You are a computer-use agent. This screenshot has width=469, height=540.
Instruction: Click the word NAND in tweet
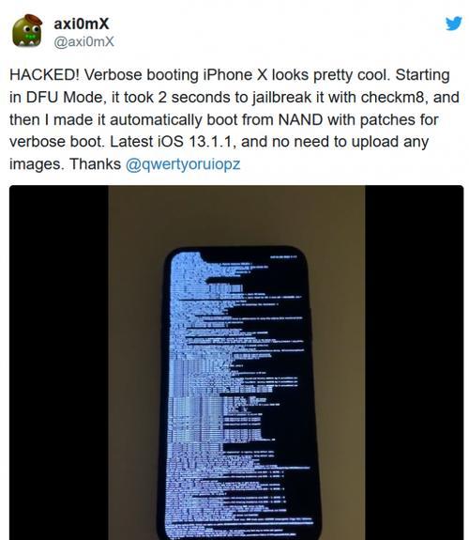coord(300,120)
